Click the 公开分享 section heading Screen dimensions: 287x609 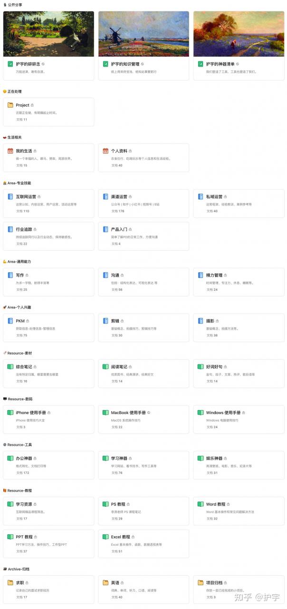click(x=15, y=5)
